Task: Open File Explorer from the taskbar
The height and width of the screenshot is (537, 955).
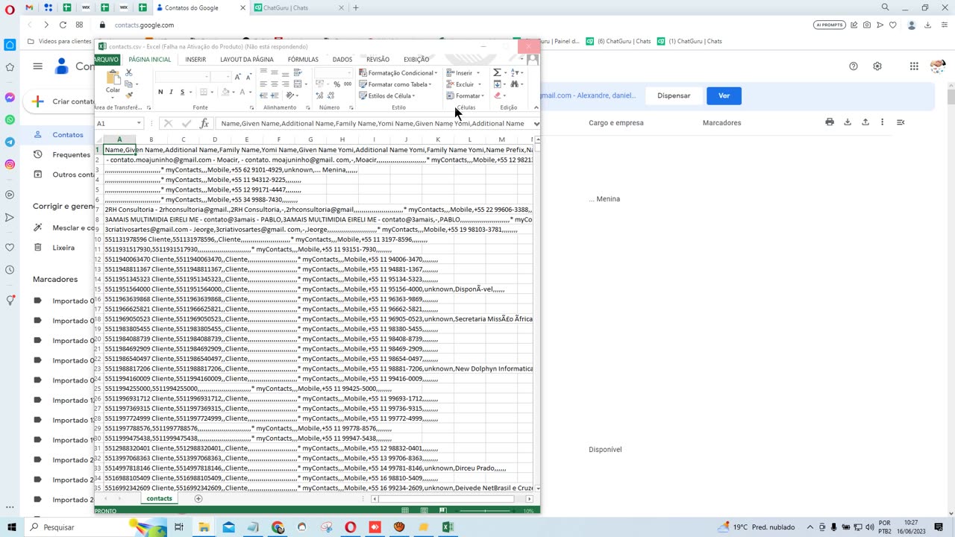Action: click(204, 527)
